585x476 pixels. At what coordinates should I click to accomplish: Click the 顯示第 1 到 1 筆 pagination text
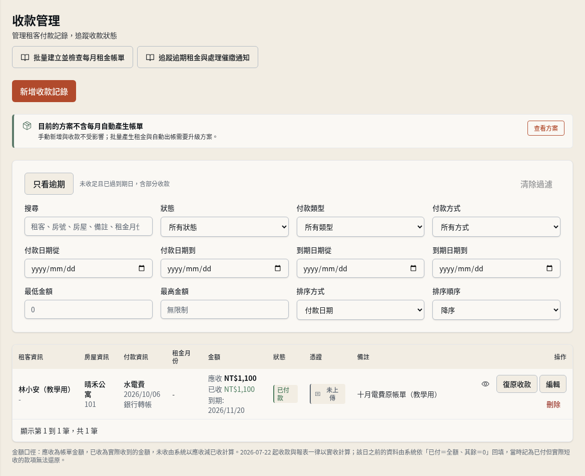(59, 431)
